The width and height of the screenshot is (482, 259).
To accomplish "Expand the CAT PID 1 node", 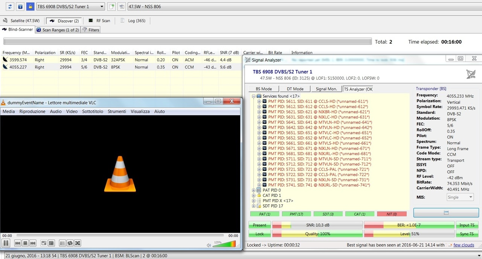I will click(254, 195).
